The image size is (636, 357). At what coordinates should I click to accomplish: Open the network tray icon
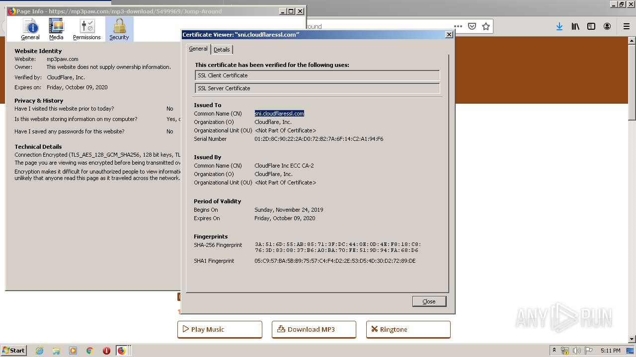pyautogui.click(x=565, y=351)
